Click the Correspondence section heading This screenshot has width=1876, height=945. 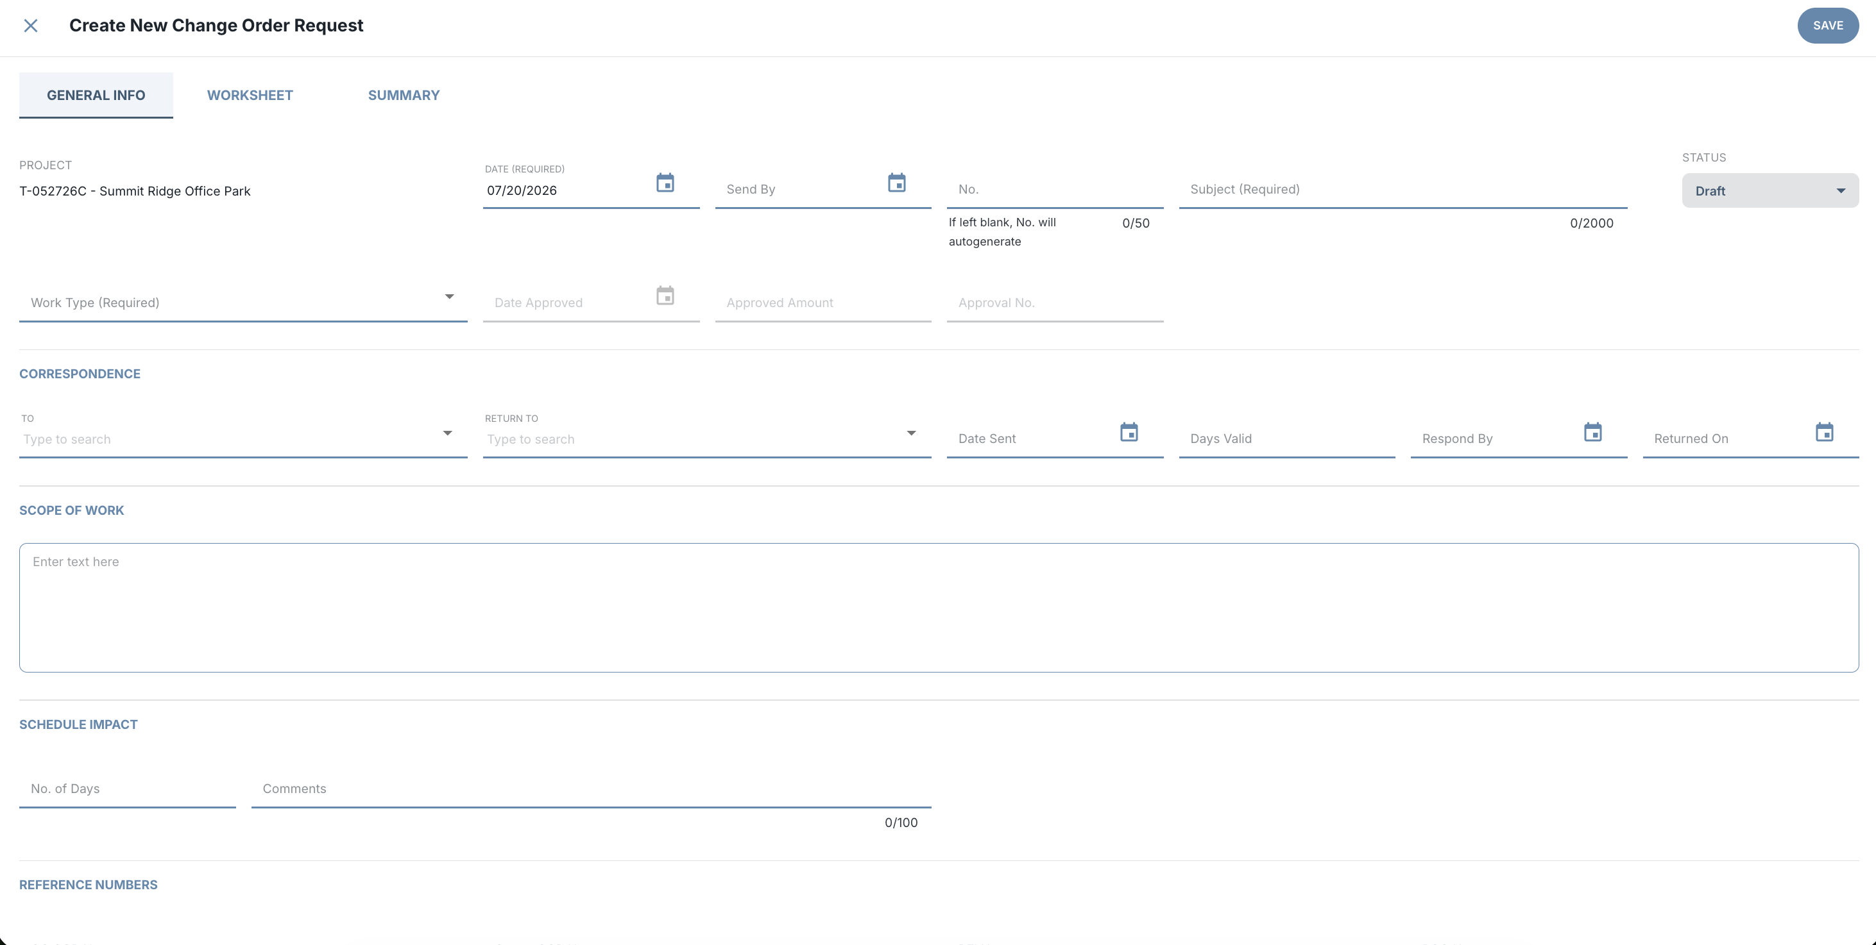(80, 374)
